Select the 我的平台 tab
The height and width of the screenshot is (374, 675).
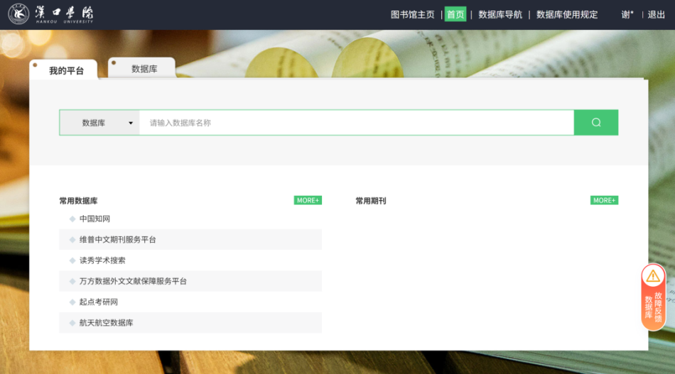(x=65, y=71)
